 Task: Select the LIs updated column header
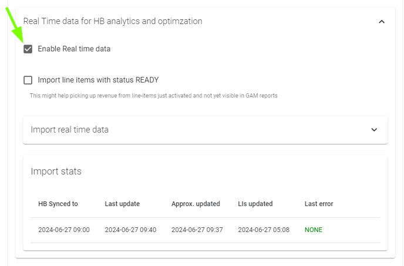255,204
